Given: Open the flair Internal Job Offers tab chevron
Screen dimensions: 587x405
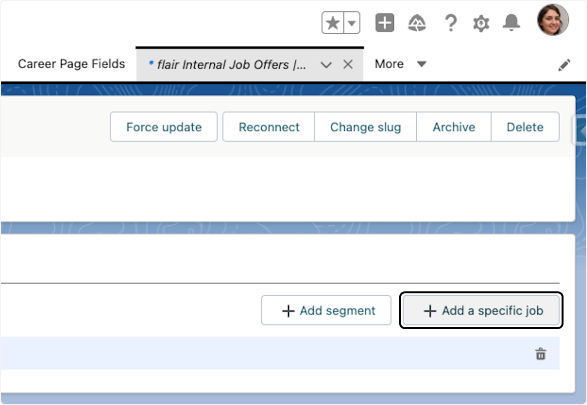Looking at the screenshot, I should click(326, 64).
